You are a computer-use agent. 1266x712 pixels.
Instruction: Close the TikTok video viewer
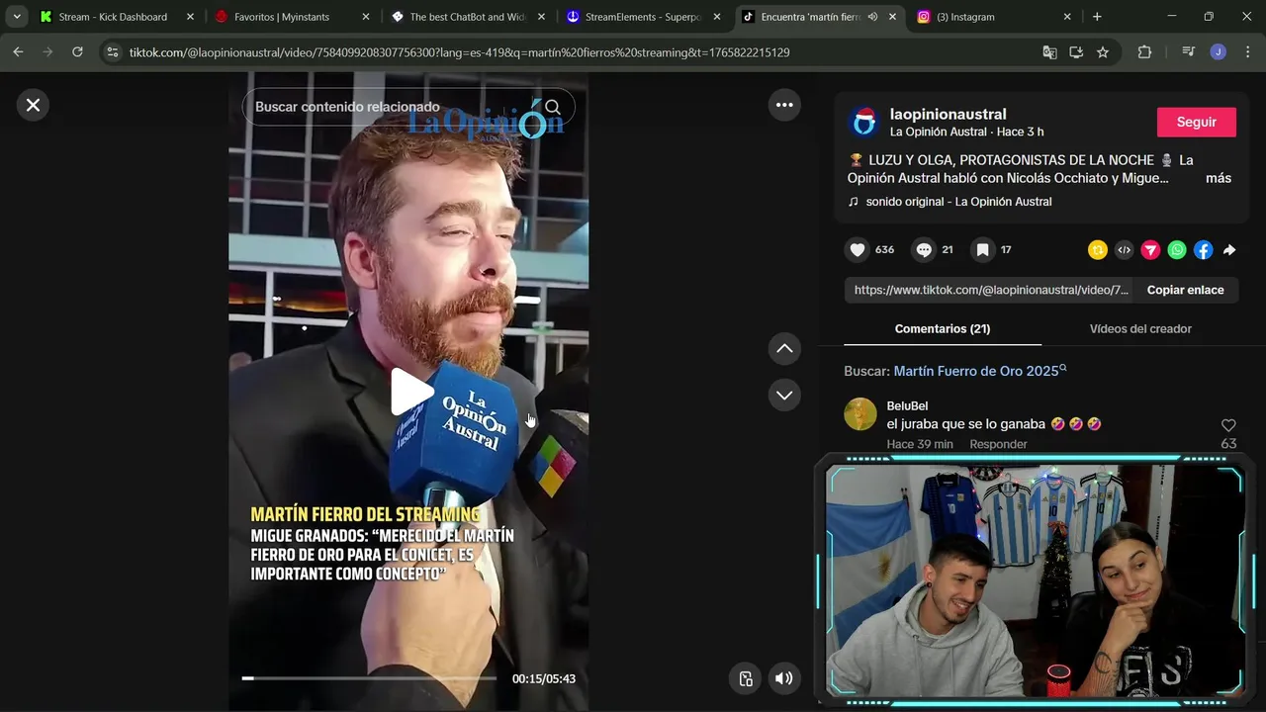click(33, 105)
